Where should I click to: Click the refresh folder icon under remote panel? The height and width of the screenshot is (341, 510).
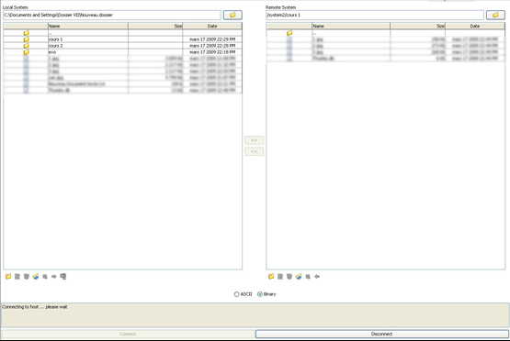tap(299, 277)
